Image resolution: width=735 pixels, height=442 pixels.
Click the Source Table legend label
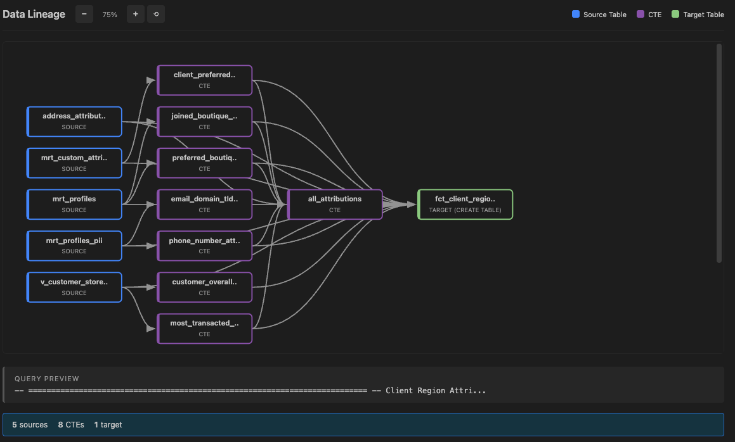click(605, 15)
